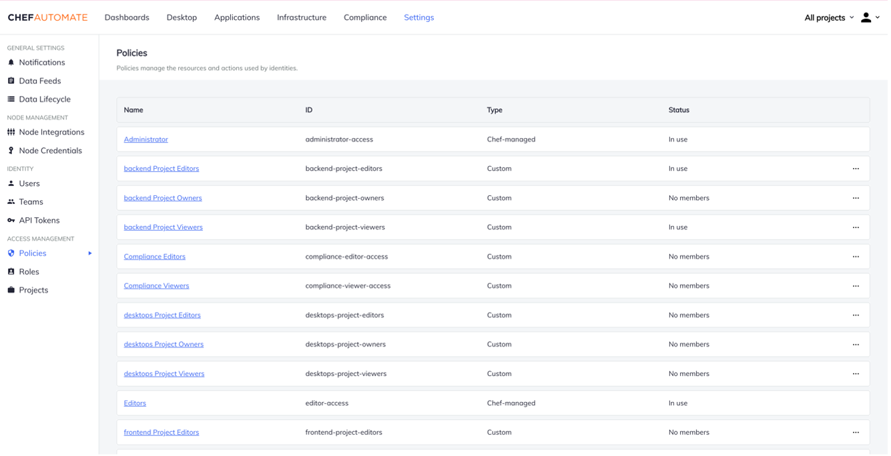
Task: Open the Dashboards tab
Action: click(x=127, y=17)
